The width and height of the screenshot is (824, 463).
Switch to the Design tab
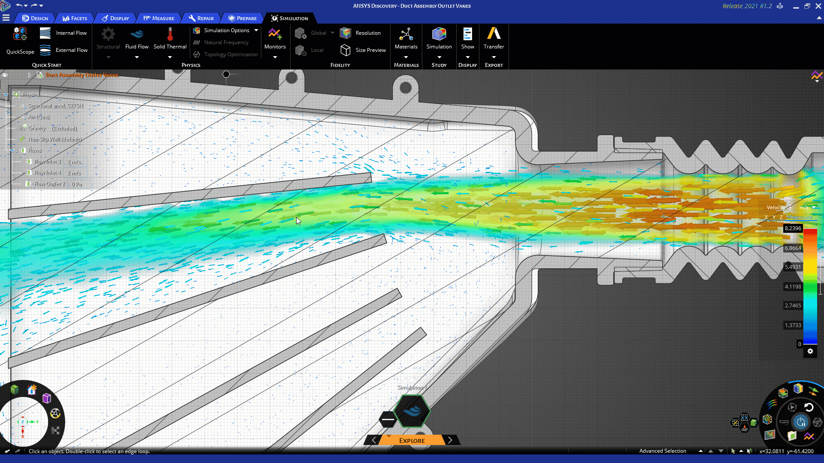[x=35, y=18]
